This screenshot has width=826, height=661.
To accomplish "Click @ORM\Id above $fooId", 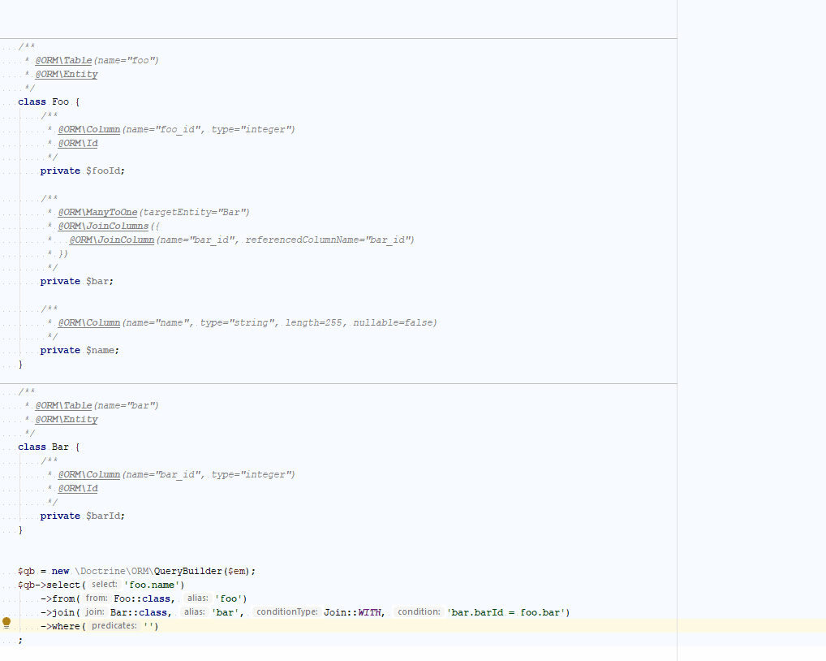I will coord(78,144).
